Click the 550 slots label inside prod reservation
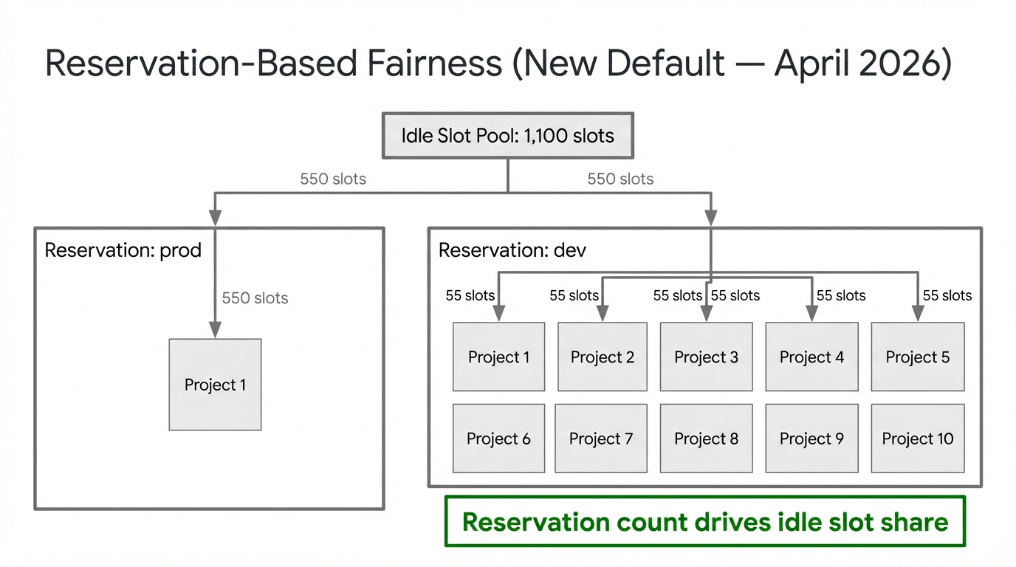This screenshot has width=1016, height=567. pyautogui.click(x=255, y=298)
